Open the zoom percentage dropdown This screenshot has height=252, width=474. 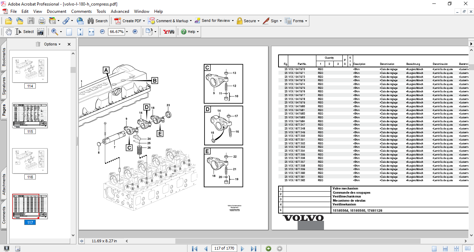point(127,32)
